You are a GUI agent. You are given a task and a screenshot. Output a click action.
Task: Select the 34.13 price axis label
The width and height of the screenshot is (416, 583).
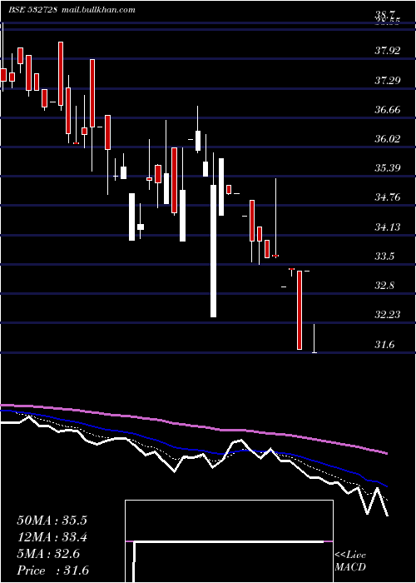click(x=388, y=227)
